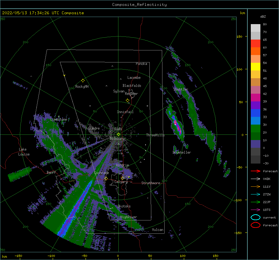Click the Airdrie city label
The image size is (279, 260).
(x=122, y=165)
